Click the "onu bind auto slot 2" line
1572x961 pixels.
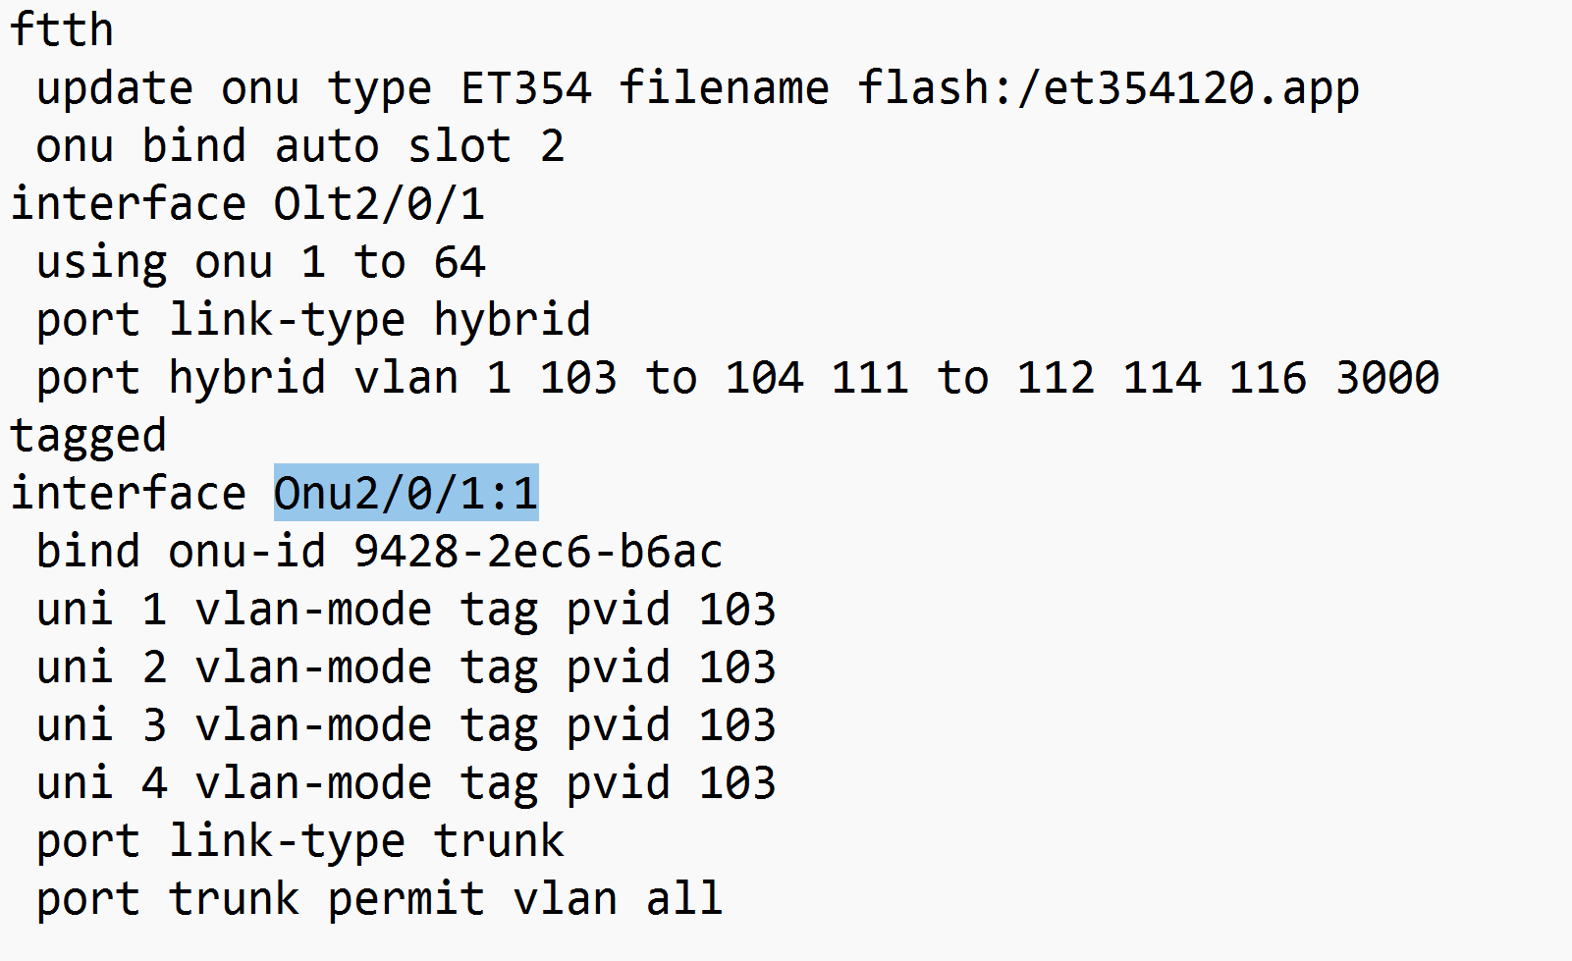[x=299, y=146]
